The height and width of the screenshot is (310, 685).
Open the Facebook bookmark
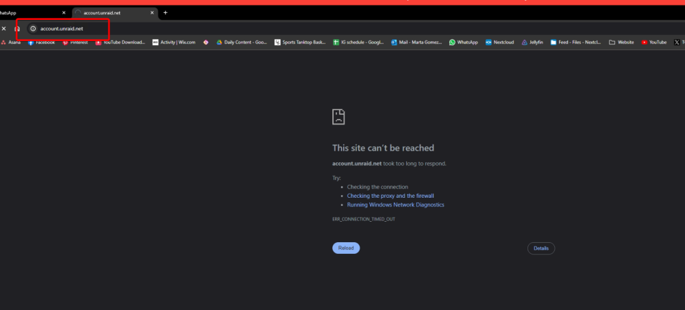click(42, 42)
